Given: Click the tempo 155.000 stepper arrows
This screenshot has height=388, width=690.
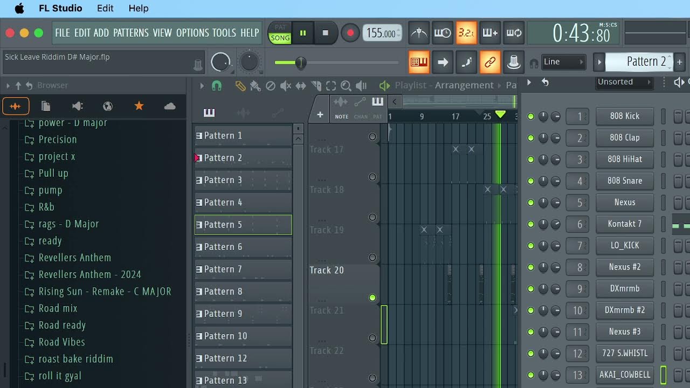Looking at the screenshot, I should [x=399, y=33].
